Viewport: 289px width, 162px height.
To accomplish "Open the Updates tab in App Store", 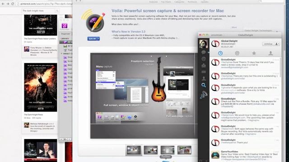I will click(x=205, y=2).
